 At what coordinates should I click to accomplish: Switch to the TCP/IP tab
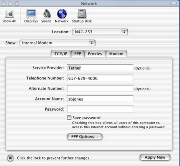[61, 54]
